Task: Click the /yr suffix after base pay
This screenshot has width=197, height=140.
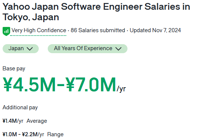Action: click(121, 89)
